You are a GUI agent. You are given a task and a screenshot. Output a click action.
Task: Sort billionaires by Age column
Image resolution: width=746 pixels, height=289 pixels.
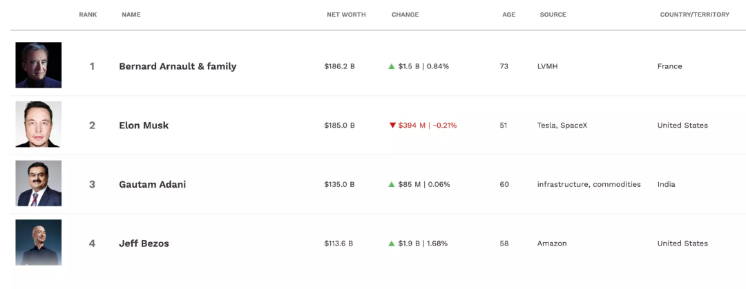pos(508,14)
